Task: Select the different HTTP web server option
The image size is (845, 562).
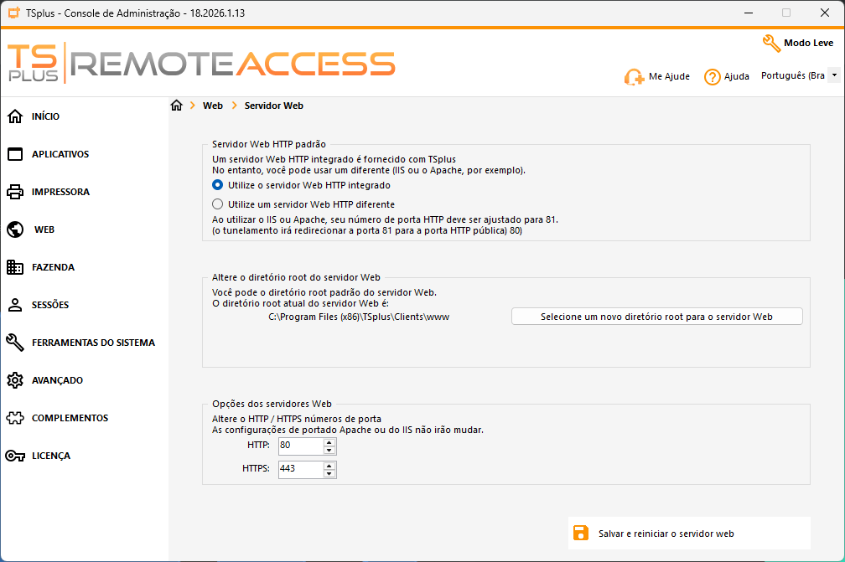Action: tap(218, 204)
